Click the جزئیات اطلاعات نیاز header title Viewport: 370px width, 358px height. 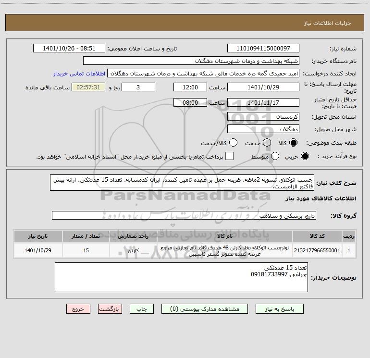click(x=328, y=23)
